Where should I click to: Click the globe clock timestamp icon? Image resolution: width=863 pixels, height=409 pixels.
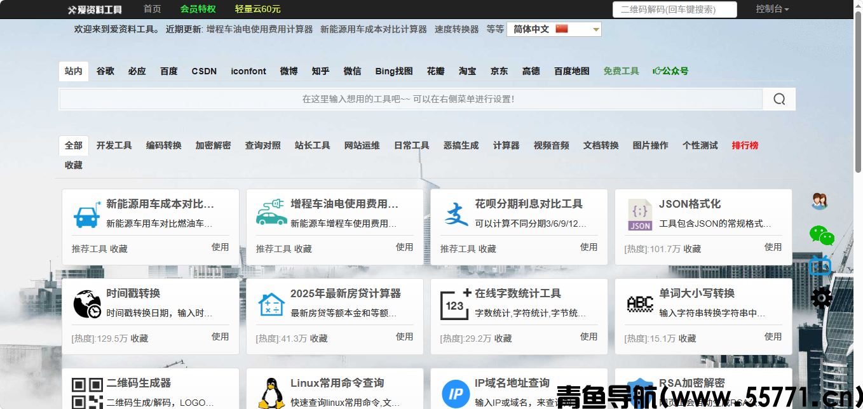click(87, 304)
